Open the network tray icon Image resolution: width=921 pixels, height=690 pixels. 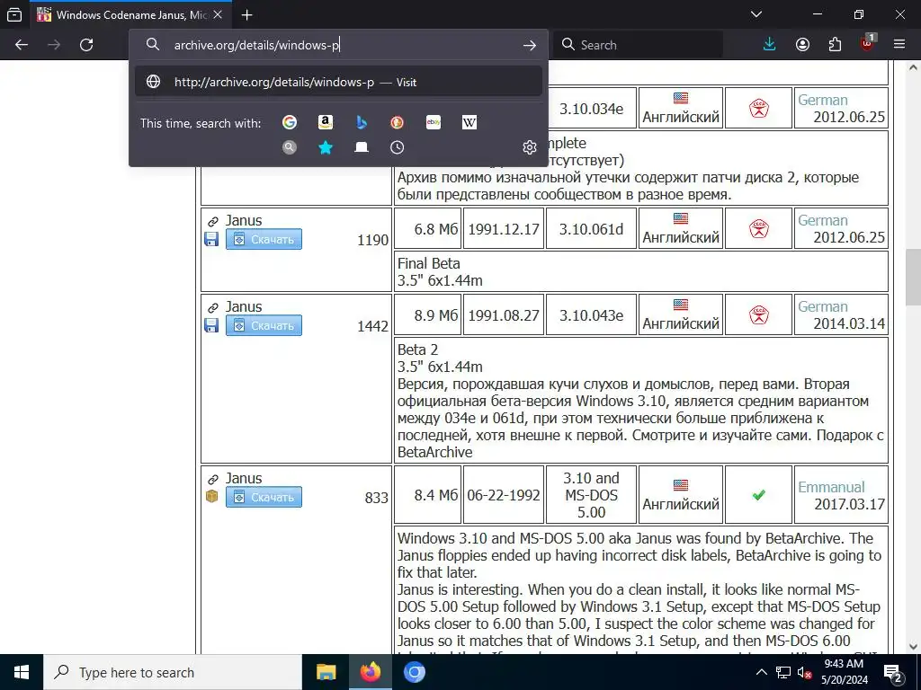(783, 672)
